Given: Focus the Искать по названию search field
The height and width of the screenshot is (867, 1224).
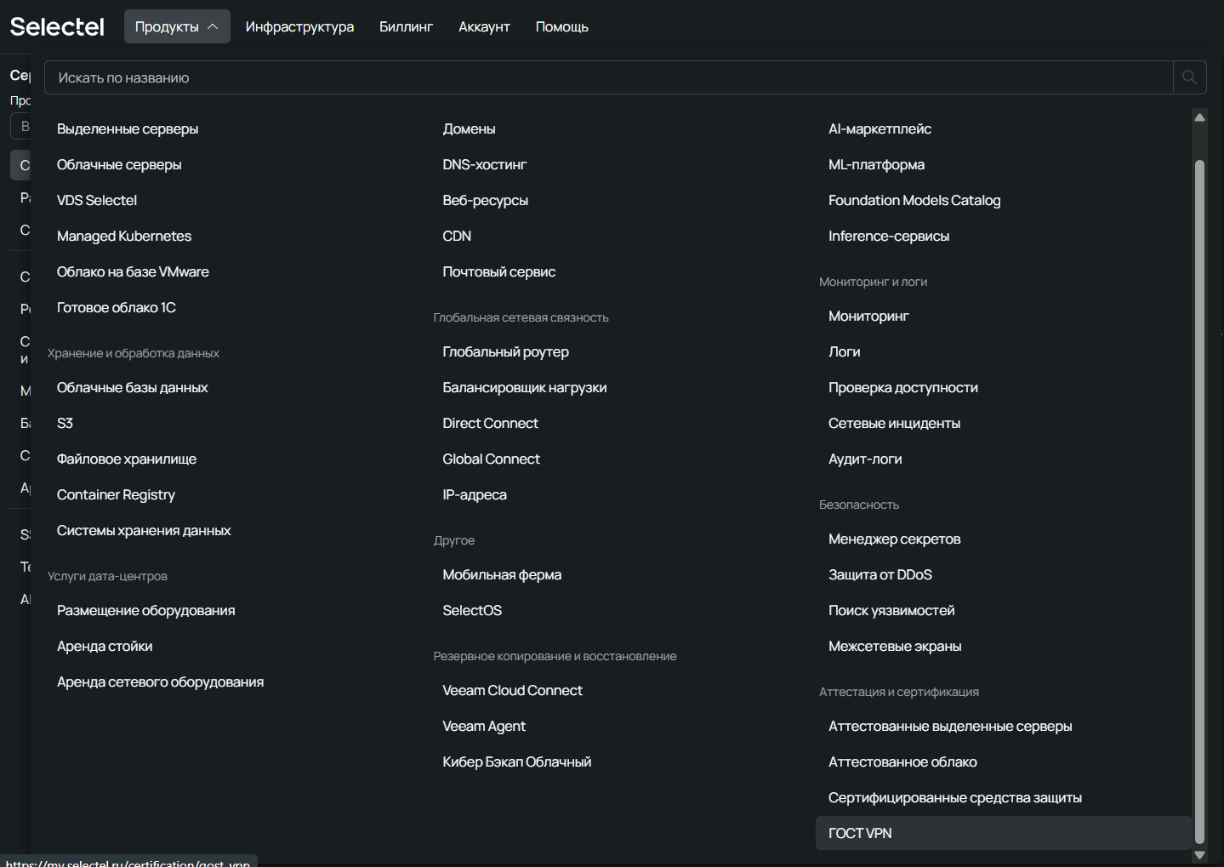Looking at the screenshot, I should tap(608, 77).
